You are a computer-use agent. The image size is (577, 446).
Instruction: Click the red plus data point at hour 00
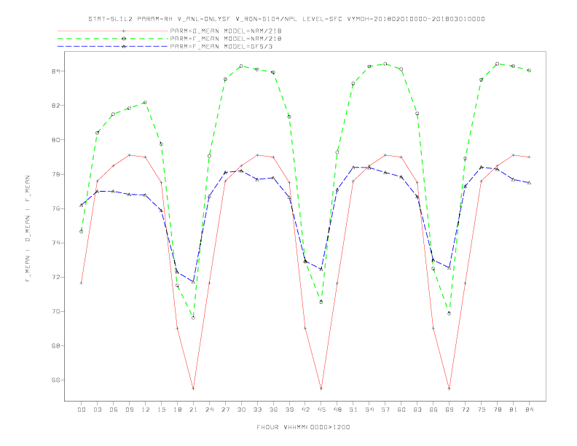click(x=82, y=283)
